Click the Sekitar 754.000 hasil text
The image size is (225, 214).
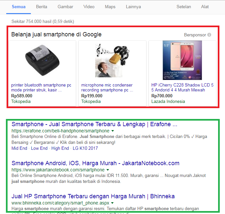tap(43, 22)
